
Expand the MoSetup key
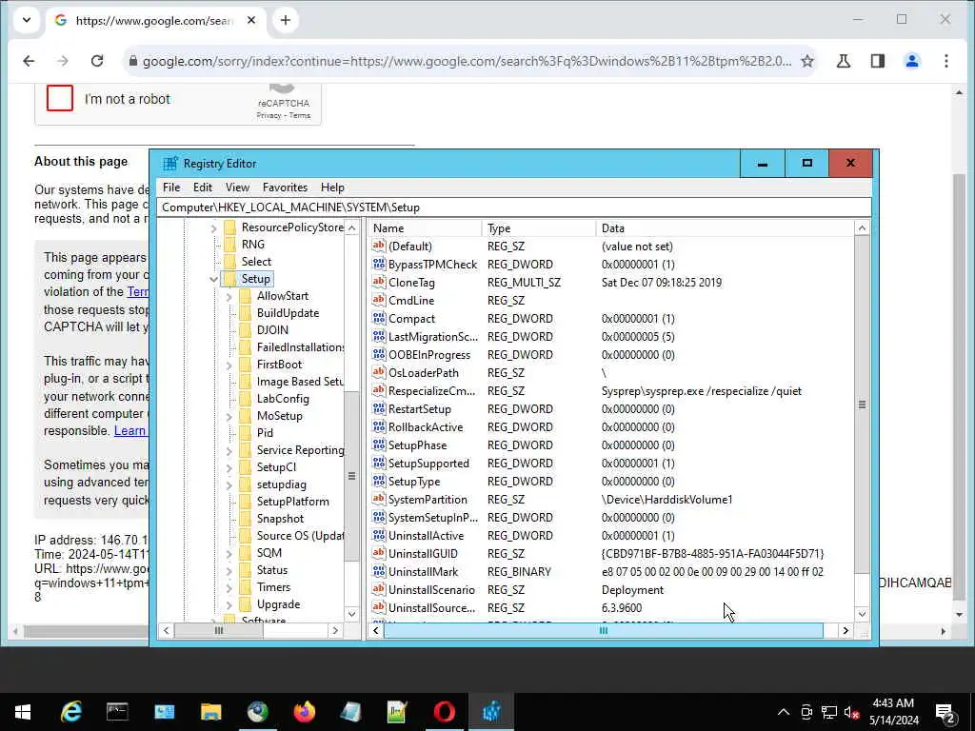[229, 417]
